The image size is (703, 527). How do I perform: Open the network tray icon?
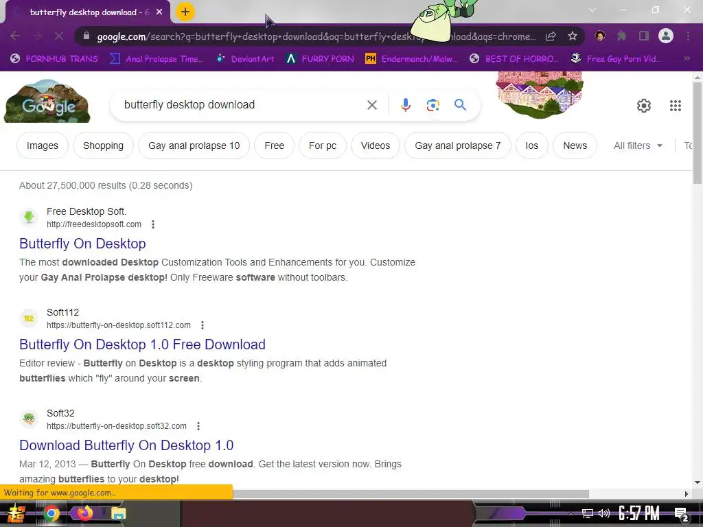[588, 513]
